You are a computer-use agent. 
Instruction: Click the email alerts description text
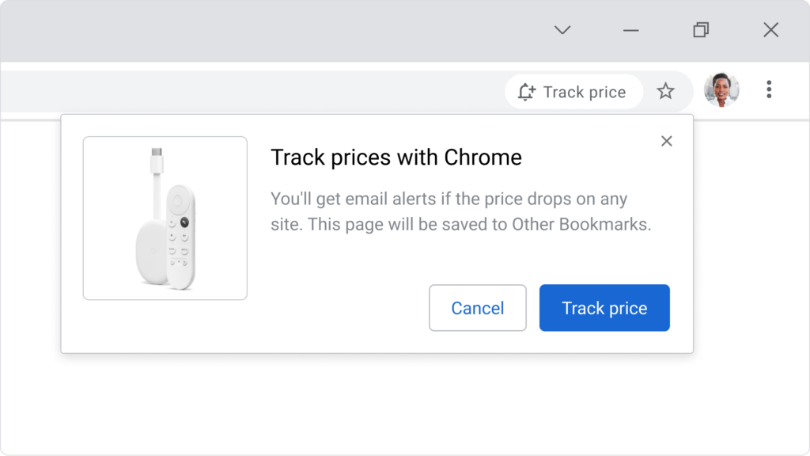tap(461, 211)
